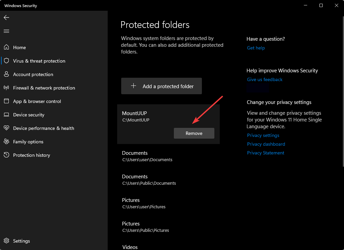Image resolution: width=344 pixels, height=250 pixels.
Task: Open the Get help link
Action: point(256,48)
